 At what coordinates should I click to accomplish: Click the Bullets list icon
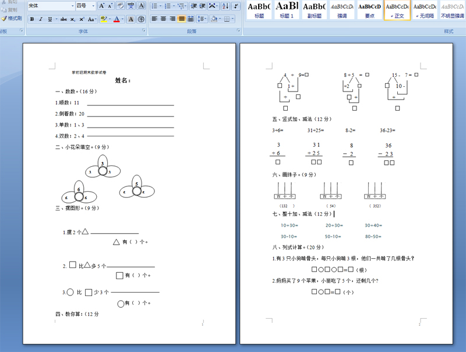pos(154,6)
